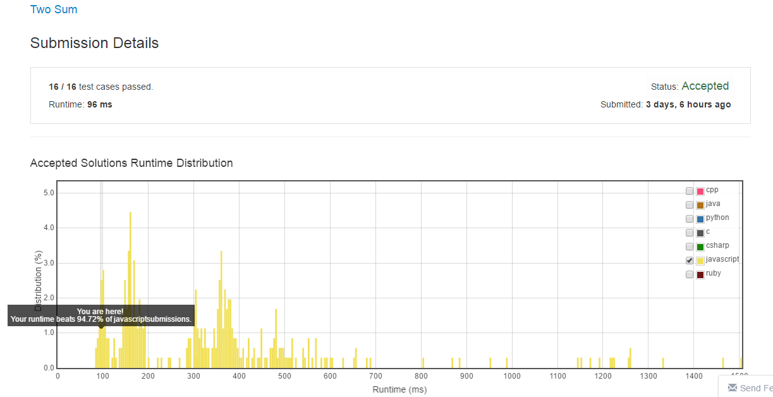Toggle the python checkbox in legend
The image size is (773, 397).
(690, 219)
